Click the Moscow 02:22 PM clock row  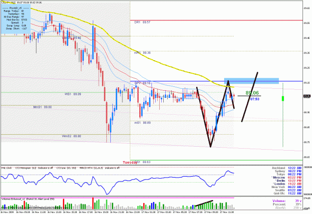click(x=287, y=178)
